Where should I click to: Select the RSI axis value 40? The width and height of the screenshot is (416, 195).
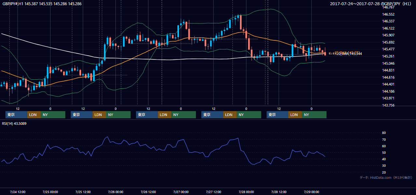[384, 159]
